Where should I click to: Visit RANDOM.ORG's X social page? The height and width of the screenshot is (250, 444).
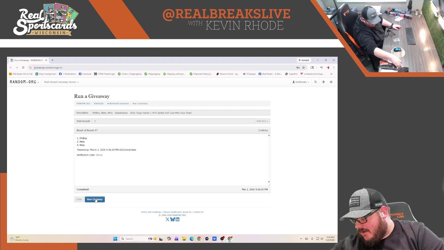pos(168,219)
